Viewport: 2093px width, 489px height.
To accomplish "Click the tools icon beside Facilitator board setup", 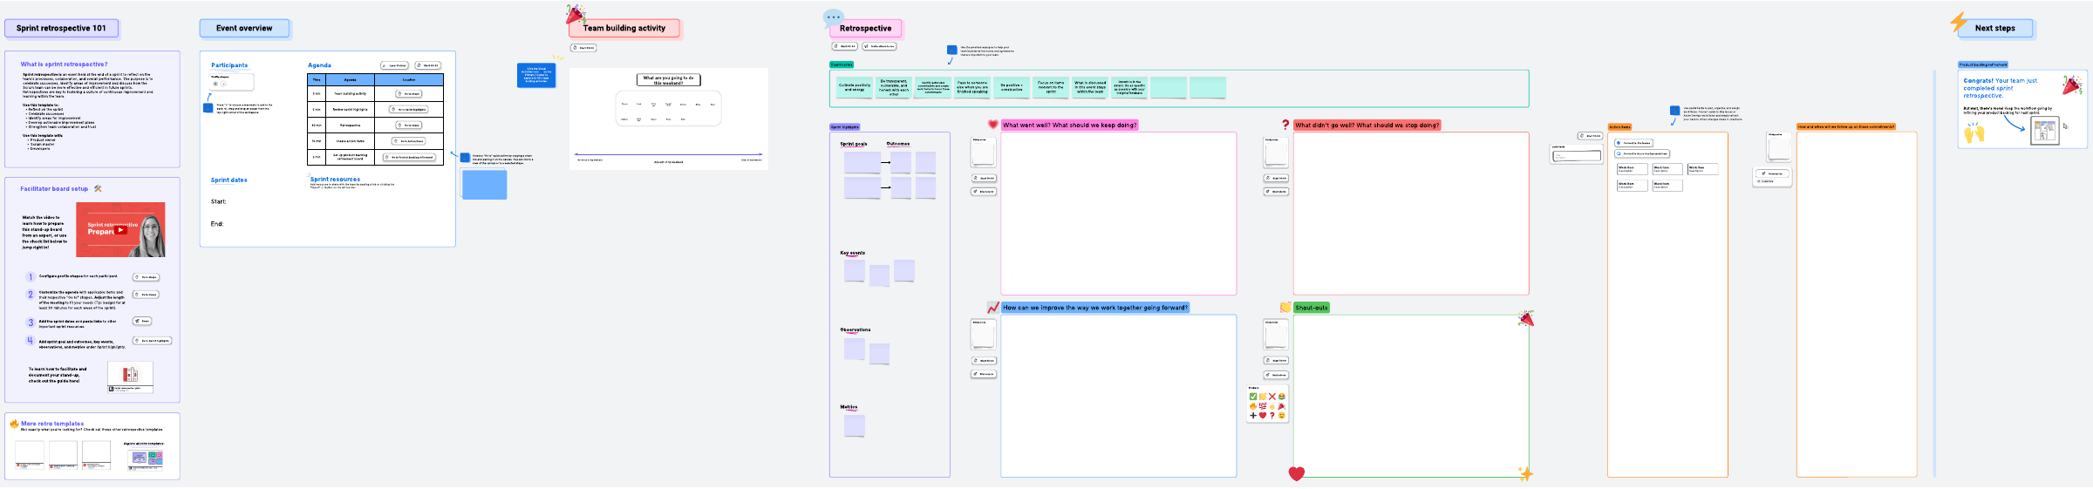I will tap(98, 188).
